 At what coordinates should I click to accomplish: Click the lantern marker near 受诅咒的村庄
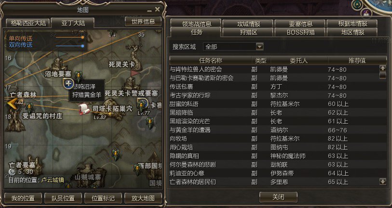point(29,108)
